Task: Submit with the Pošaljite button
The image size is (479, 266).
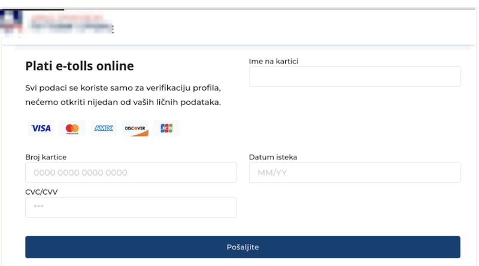Action: point(243,247)
